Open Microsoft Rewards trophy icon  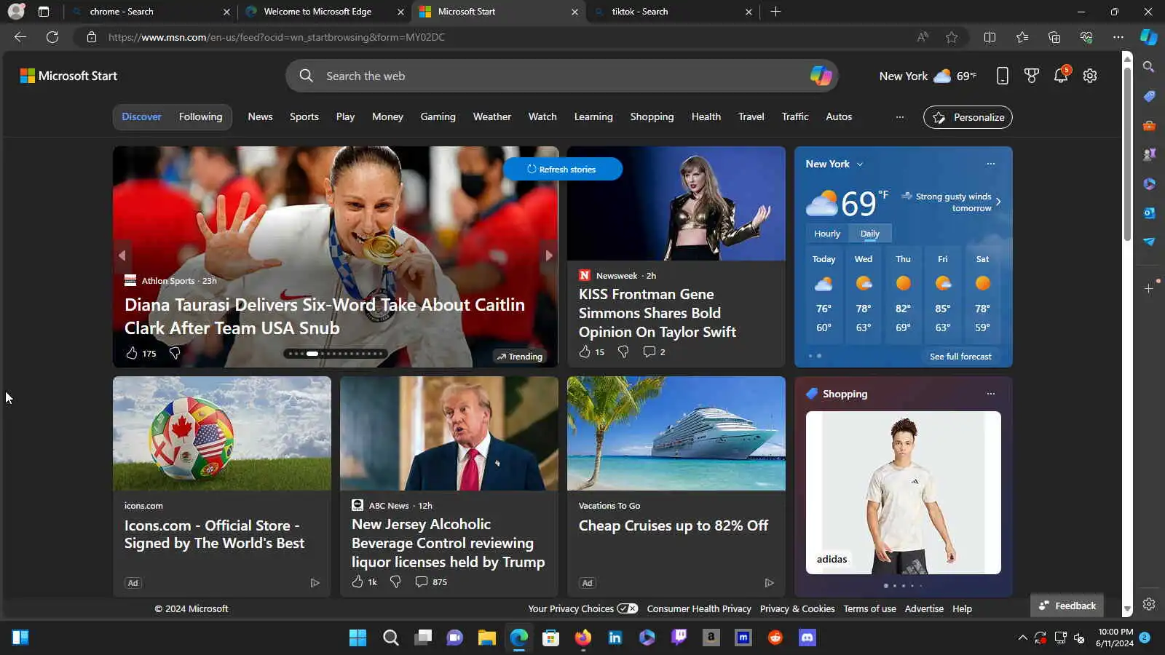coord(1032,76)
